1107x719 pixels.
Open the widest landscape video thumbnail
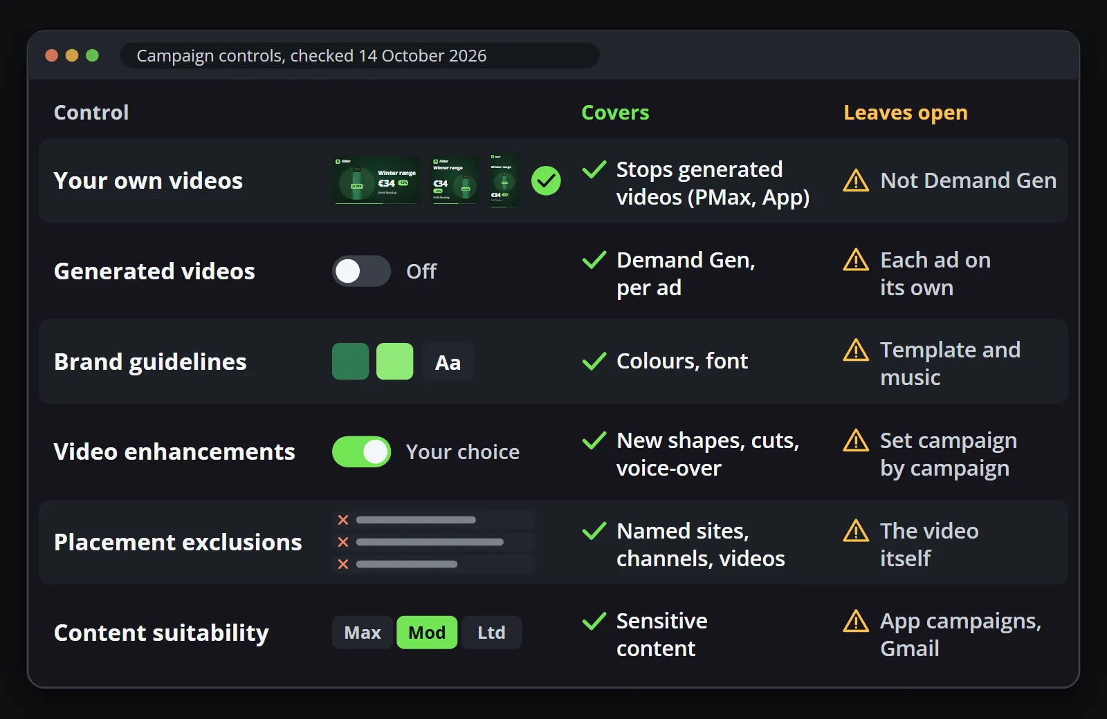tap(376, 180)
